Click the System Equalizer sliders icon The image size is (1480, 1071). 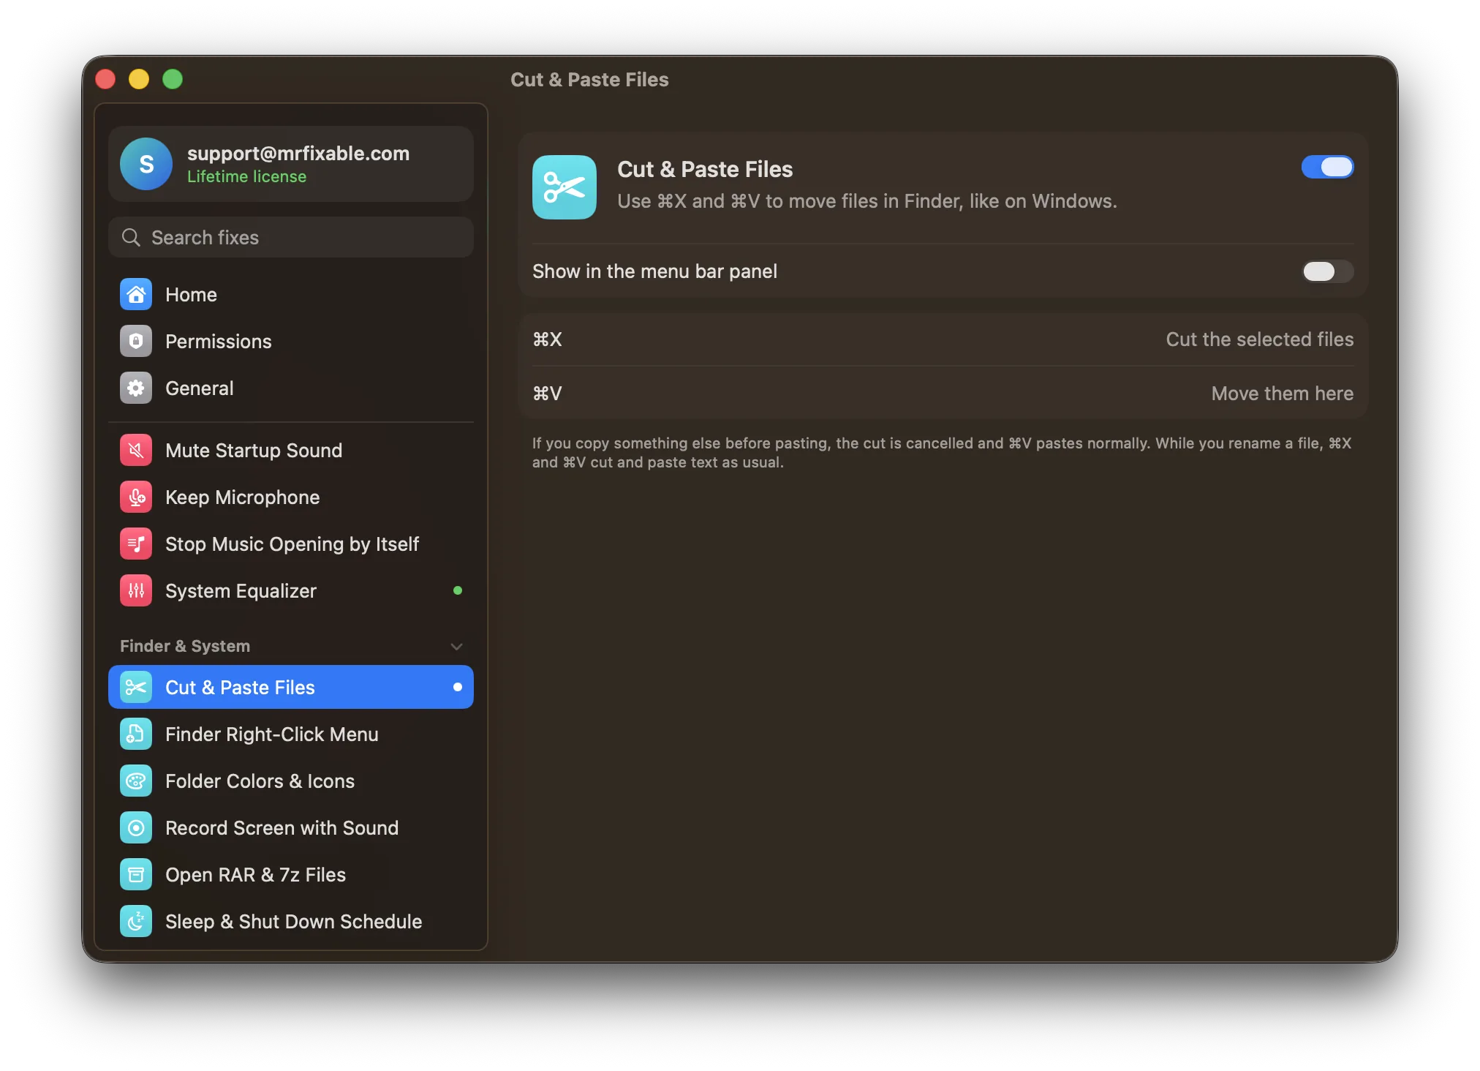click(x=136, y=591)
